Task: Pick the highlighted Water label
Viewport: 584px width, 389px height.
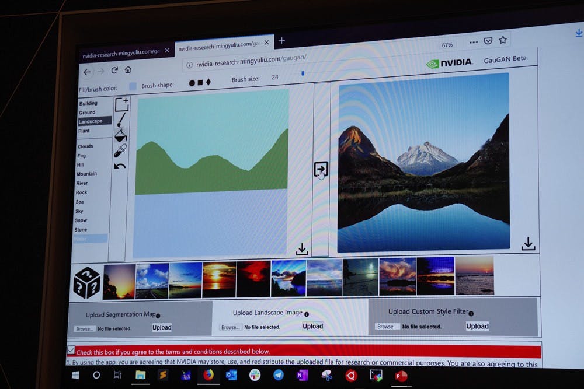Action: point(91,239)
